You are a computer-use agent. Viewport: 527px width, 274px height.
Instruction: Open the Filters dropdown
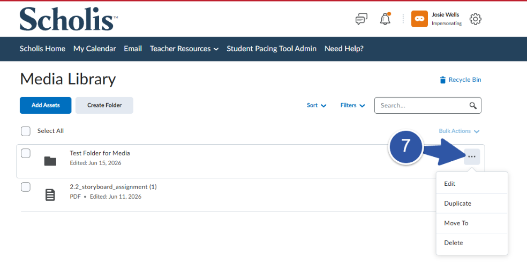pos(352,105)
